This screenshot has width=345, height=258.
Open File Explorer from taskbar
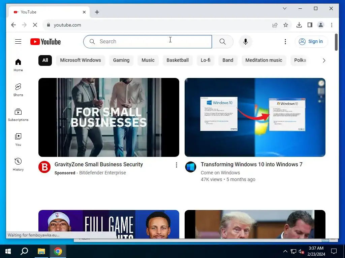(x=41, y=251)
